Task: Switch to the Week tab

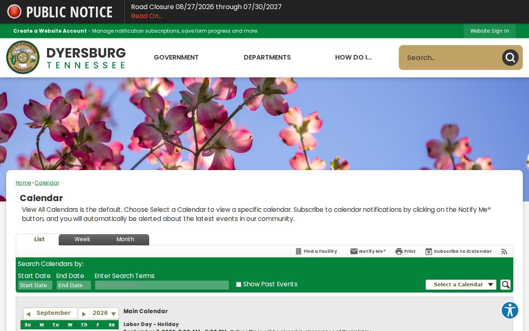Action: coord(82,239)
